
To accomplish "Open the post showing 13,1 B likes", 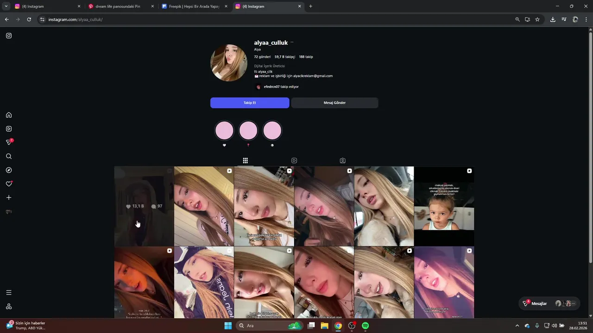I will tap(144, 206).
